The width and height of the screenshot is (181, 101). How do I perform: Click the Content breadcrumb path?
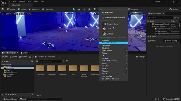click(40, 57)
